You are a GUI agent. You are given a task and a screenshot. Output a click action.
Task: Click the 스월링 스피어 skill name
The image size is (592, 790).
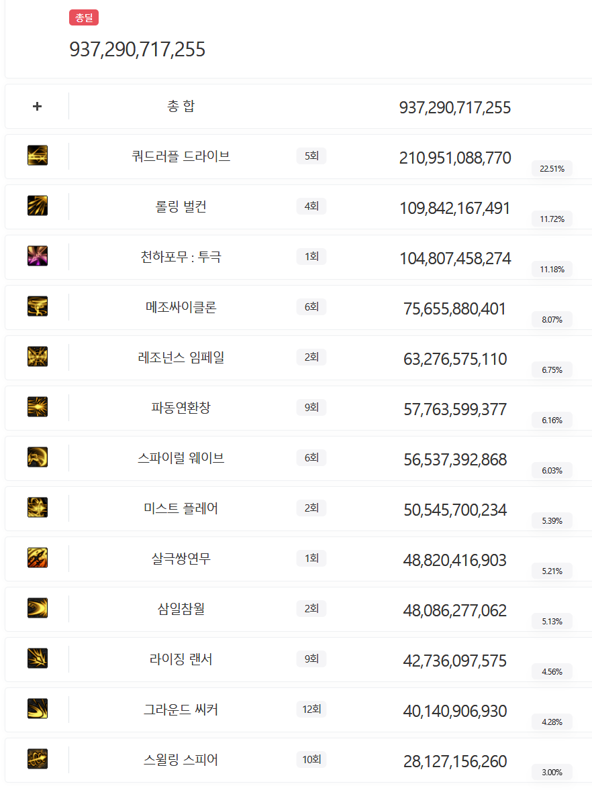[181, 760]
